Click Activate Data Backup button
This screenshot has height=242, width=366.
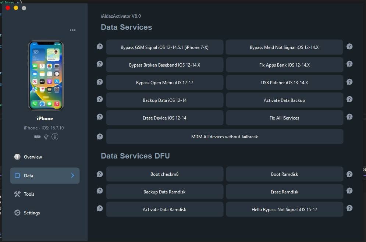click(284, 100)
